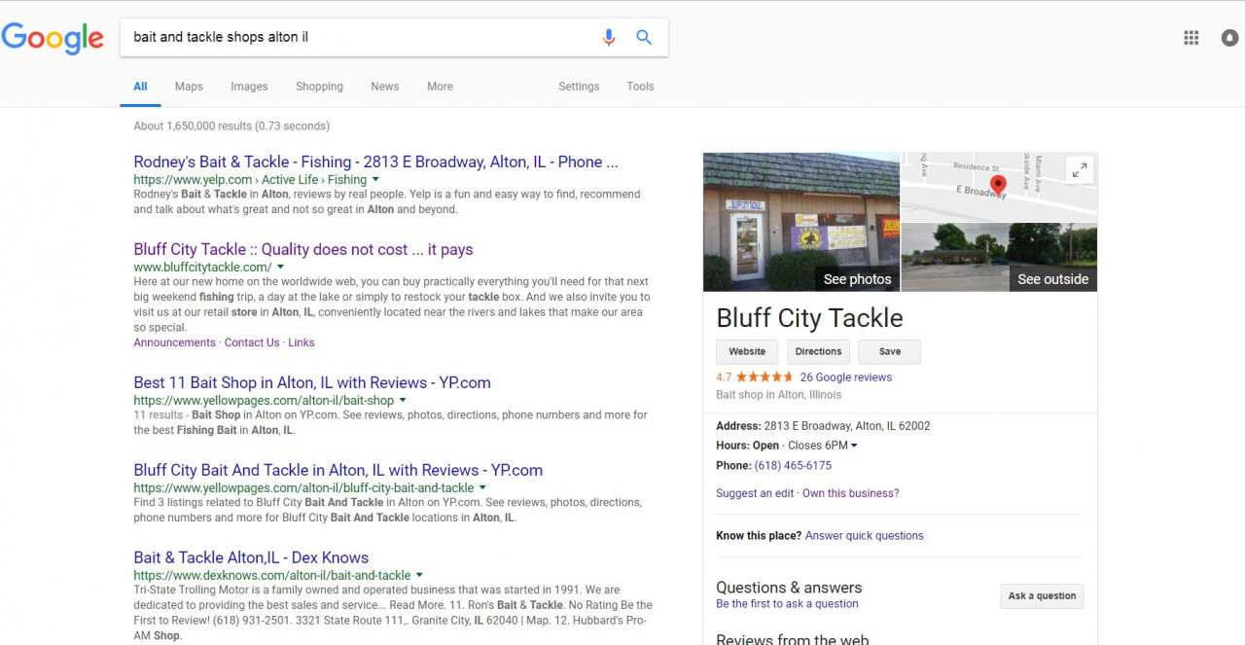Open the More search menu

click(440, 87)
